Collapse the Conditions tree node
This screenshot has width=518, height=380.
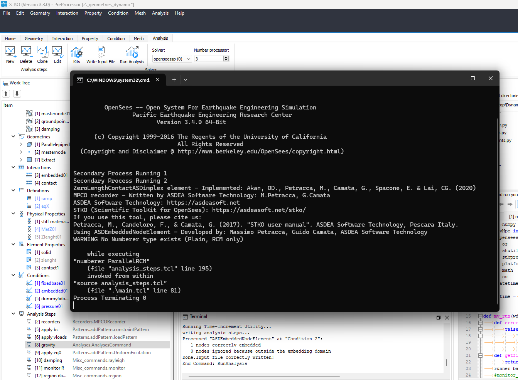pyautogui.click(x=13, y=275)
